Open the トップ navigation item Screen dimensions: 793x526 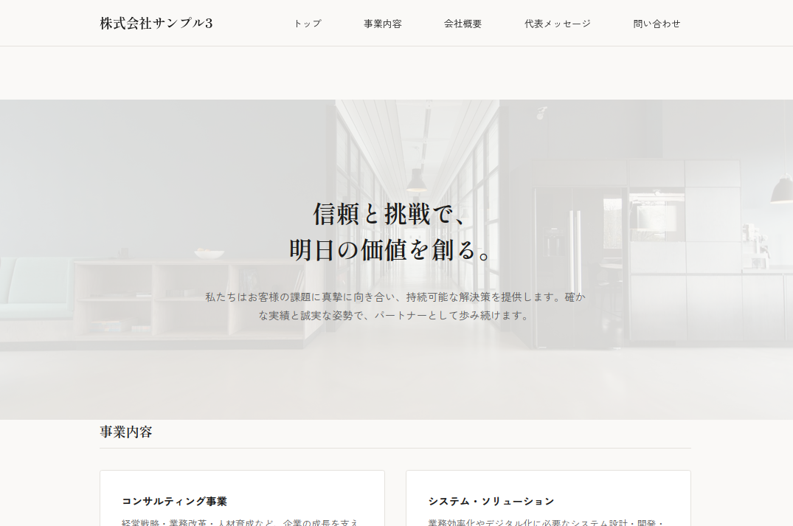coord(307,24)
